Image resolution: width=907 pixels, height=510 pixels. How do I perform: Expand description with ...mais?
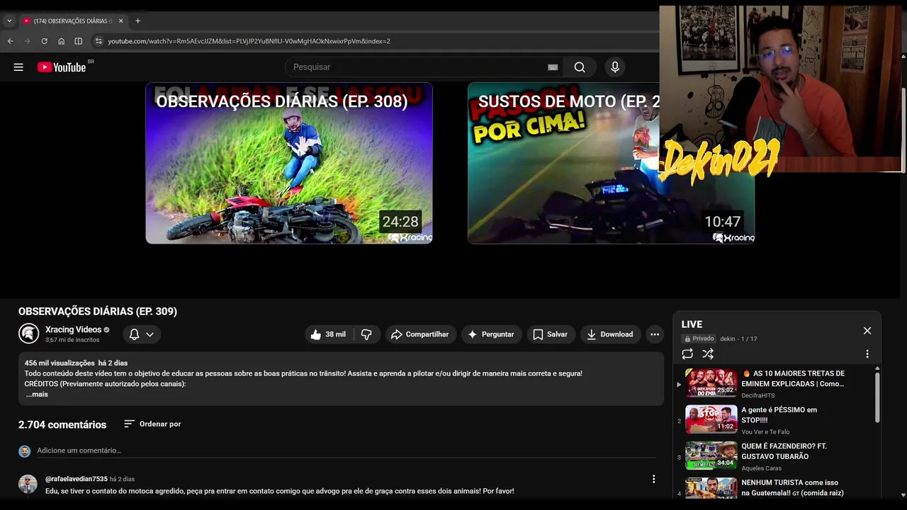[37, 395]
